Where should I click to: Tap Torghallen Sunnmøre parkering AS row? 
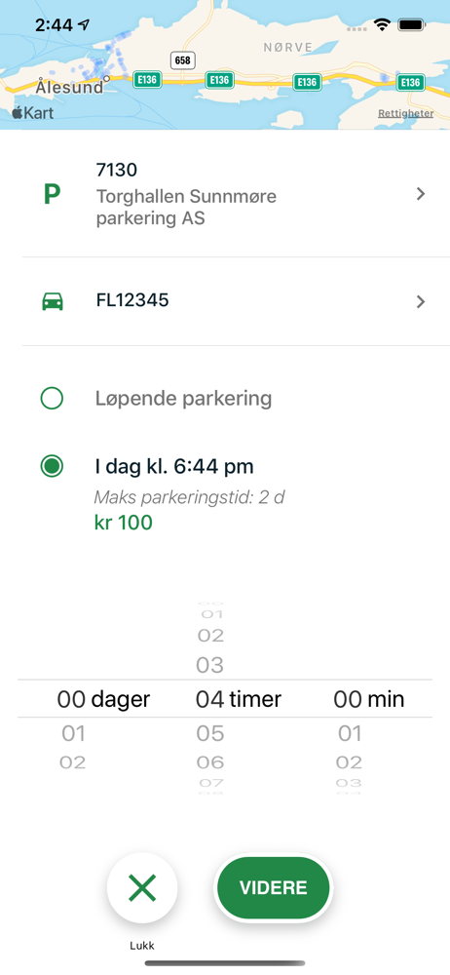click(236, 195)
